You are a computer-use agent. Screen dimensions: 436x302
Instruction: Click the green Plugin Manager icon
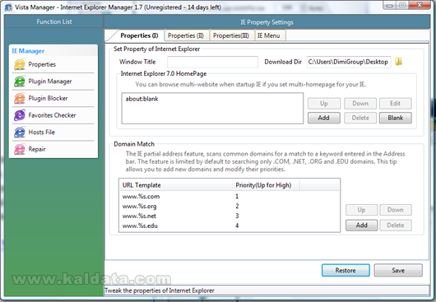[x=20, y=81]
